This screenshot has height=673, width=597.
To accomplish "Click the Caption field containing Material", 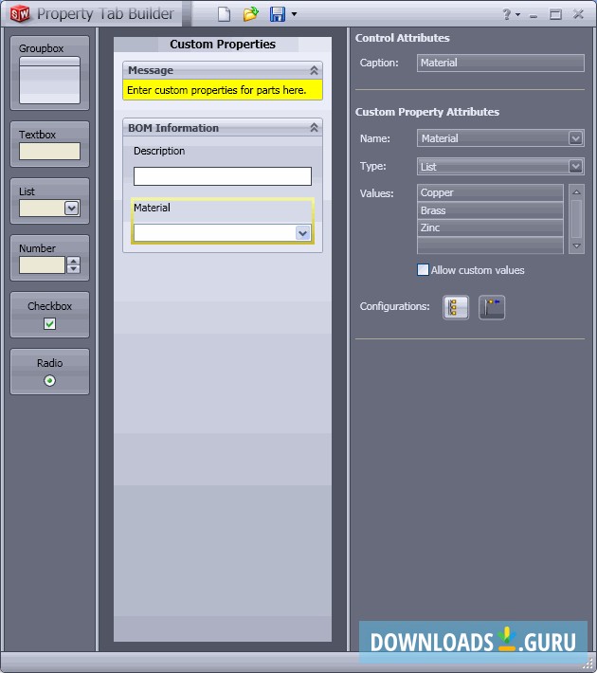I will click(500, 63).
